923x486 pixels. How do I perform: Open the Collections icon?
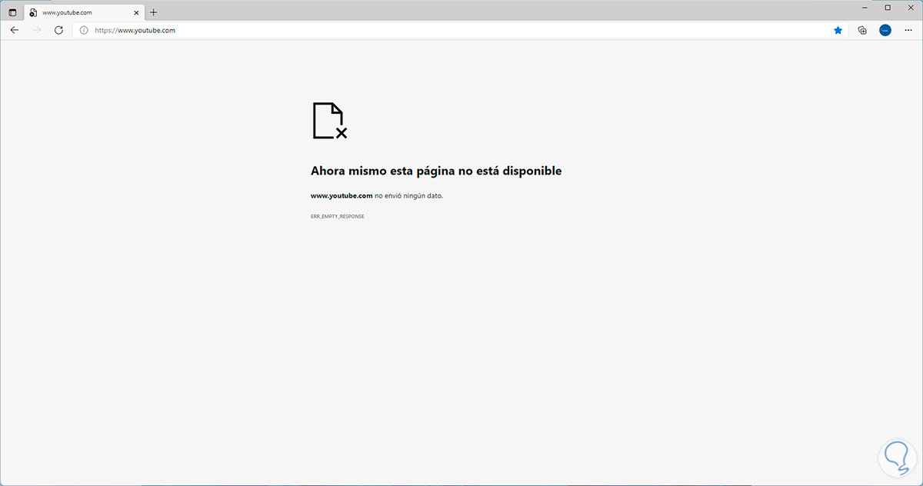[862, 30]
